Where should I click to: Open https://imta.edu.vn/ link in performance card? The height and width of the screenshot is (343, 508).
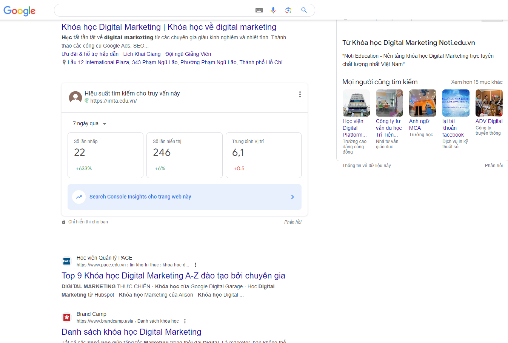114,101
